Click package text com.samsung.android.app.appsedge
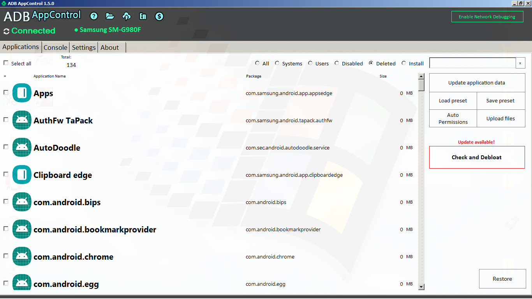The height and width of the screenshot is (299, 532). (289, 93)
